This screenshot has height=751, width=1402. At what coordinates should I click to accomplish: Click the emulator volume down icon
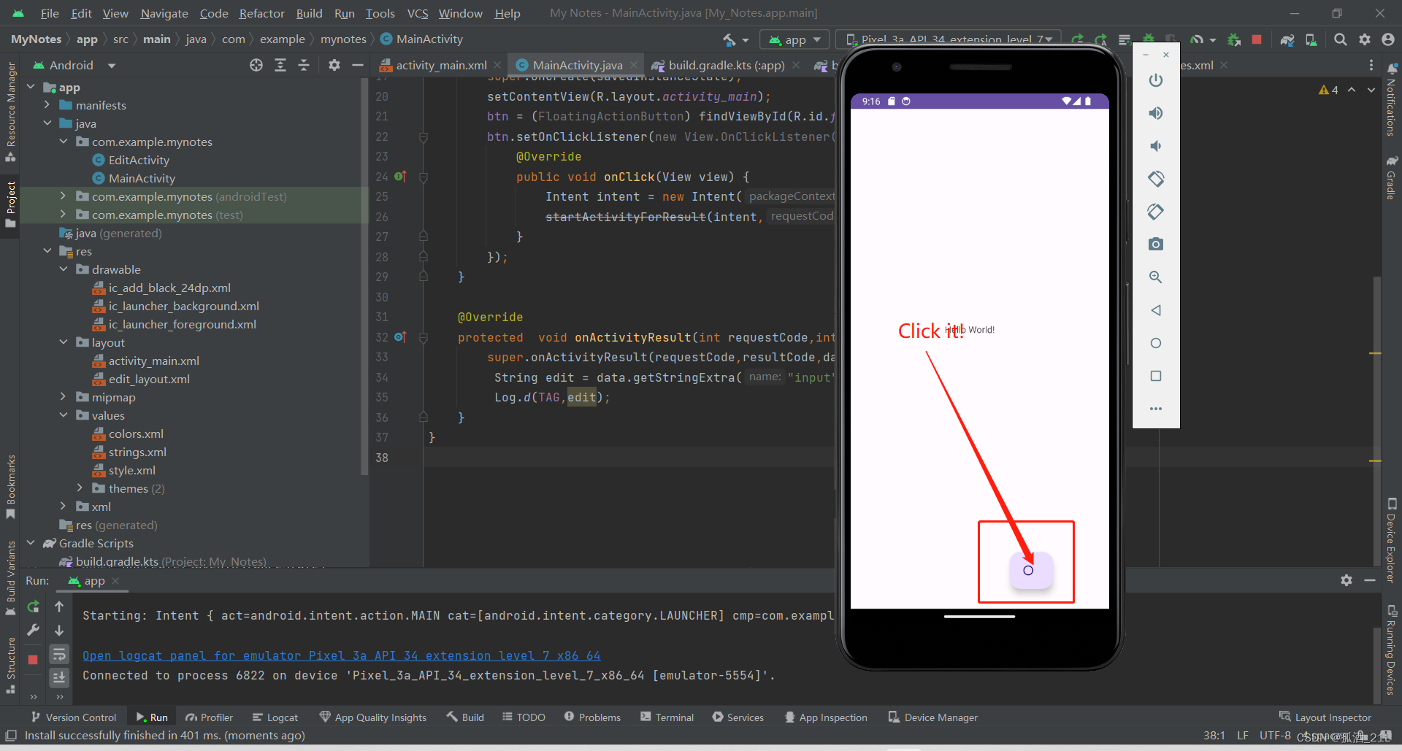pos(1156,146)
